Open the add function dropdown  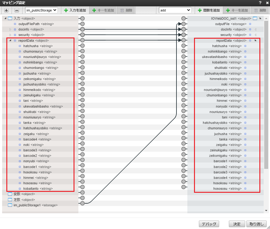(175, 10)
